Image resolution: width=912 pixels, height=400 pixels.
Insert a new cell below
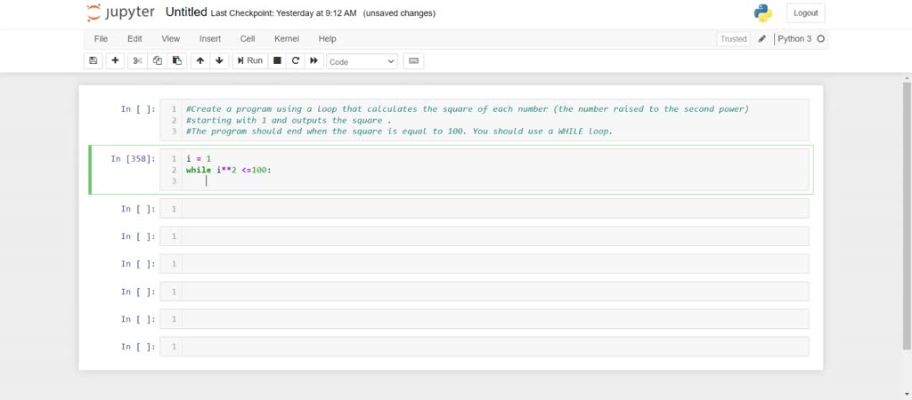(115, 60)
